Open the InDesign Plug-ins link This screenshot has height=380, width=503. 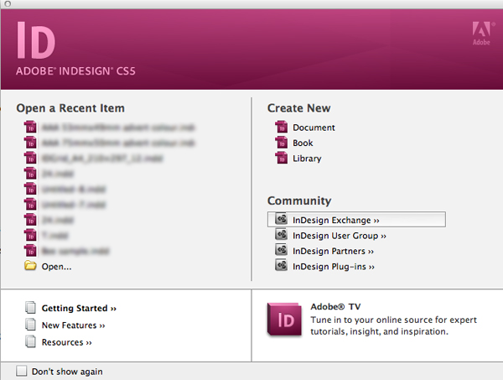tap(333, 267)
